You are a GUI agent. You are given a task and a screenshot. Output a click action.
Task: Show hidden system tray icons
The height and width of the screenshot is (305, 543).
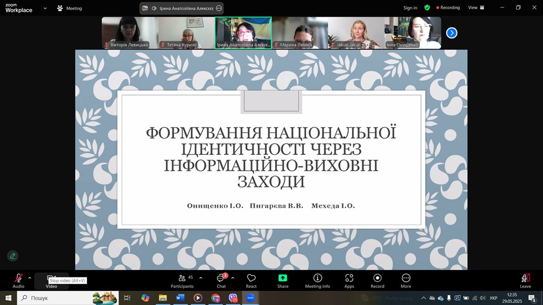tap(423, 298)
